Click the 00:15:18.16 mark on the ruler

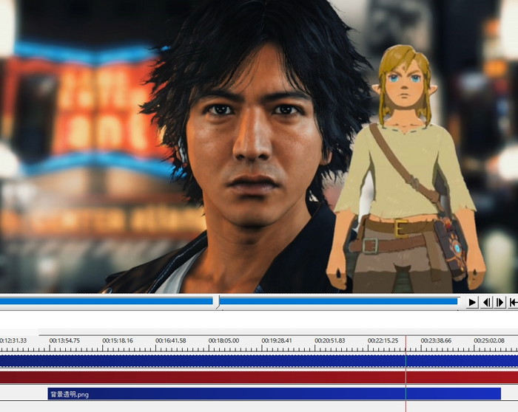point(118,340)
